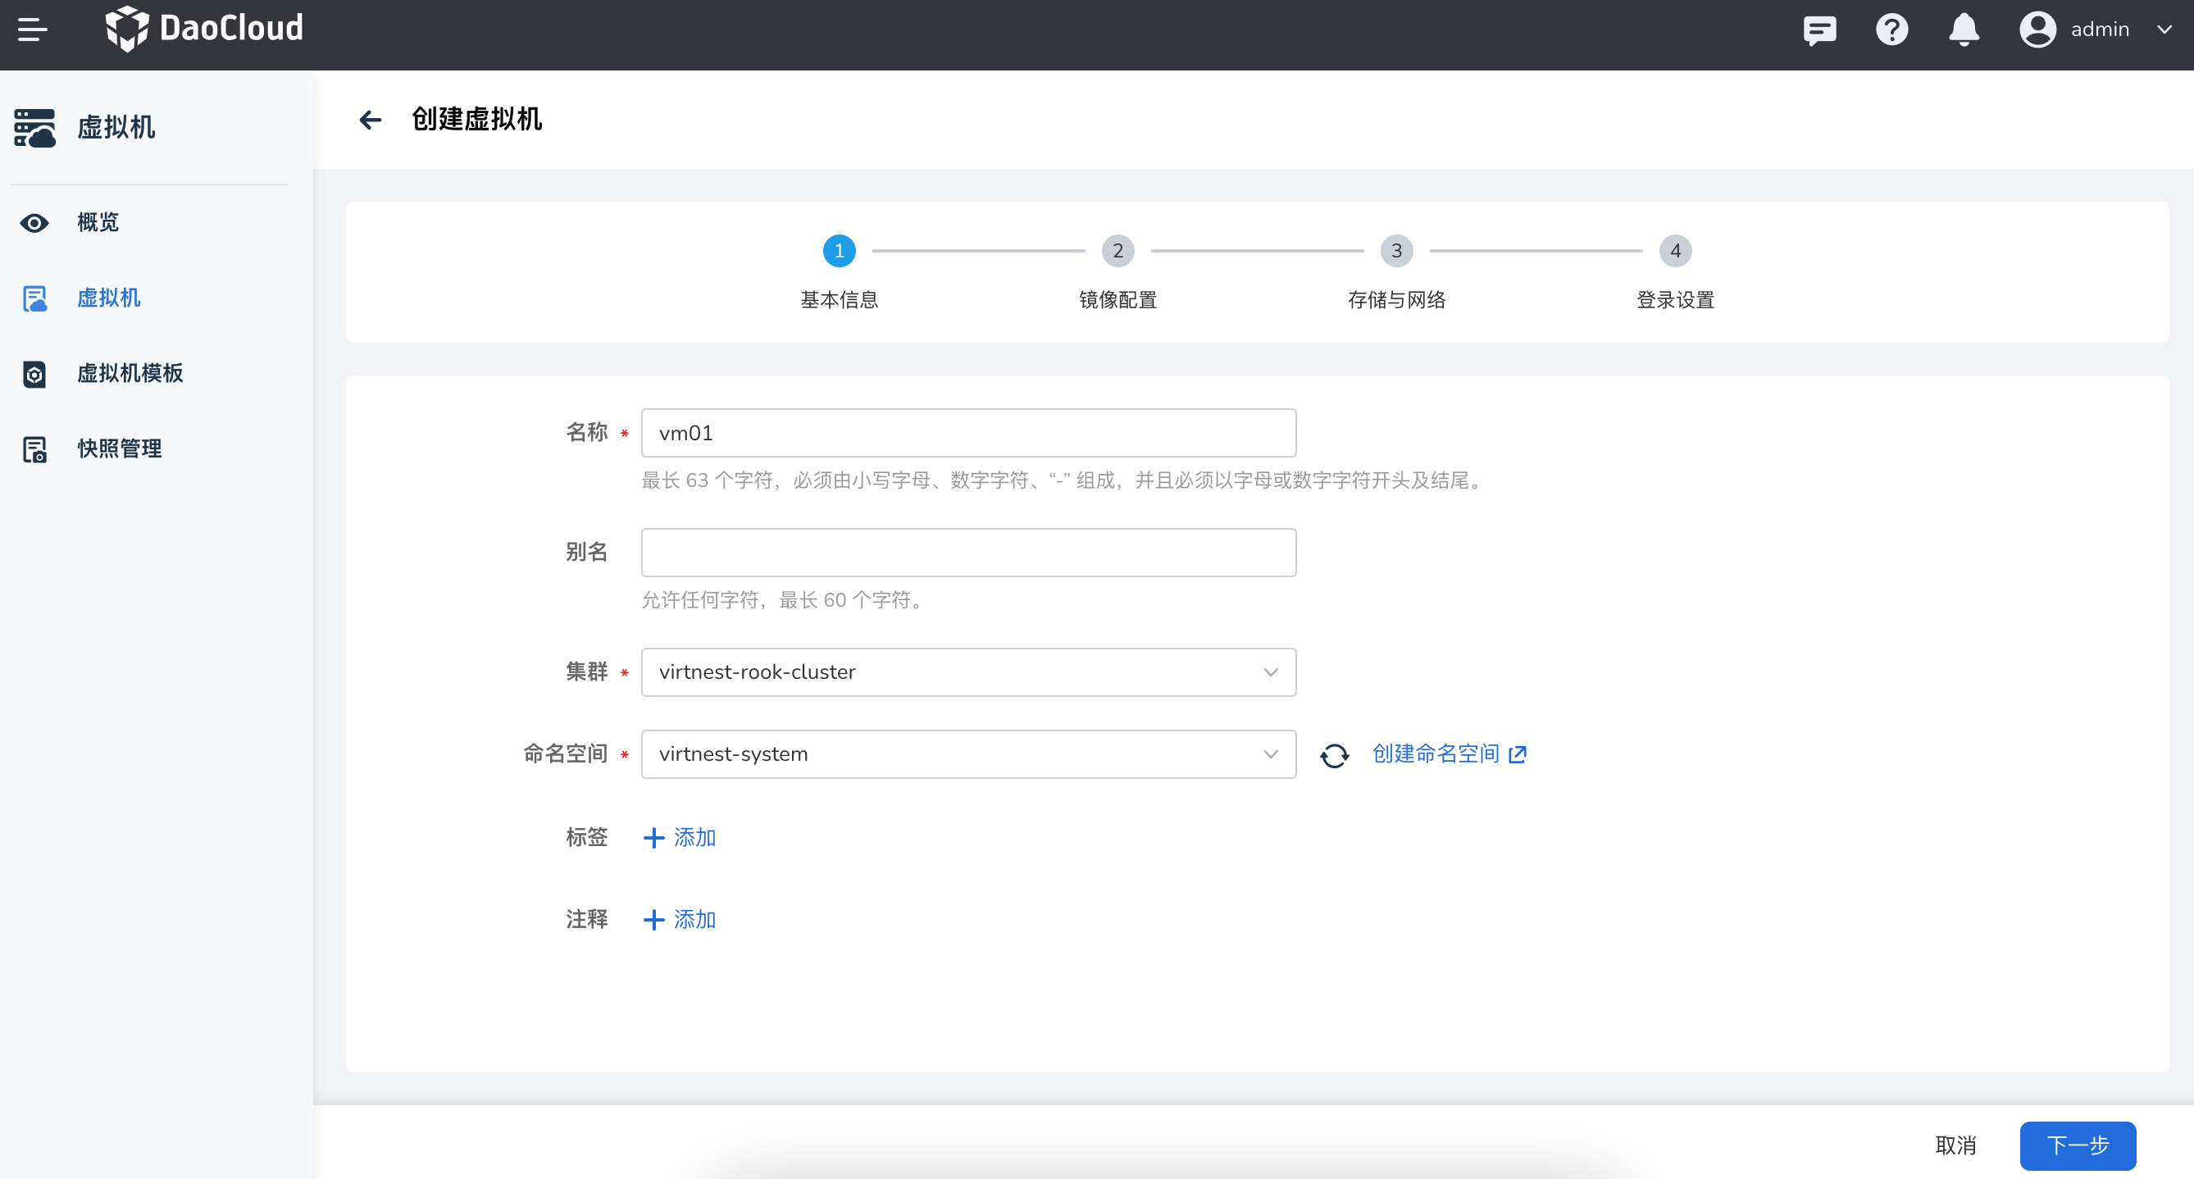
Task: Click the refresh icon next to namespace field
Action: [x=1334, y=755]
